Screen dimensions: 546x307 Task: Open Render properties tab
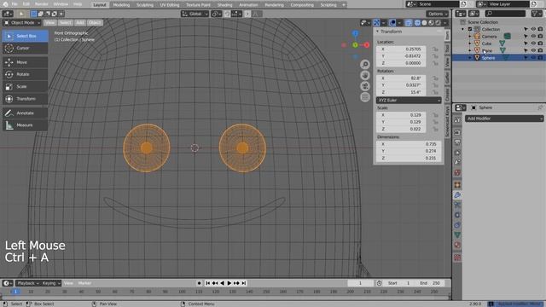[457, 133]
